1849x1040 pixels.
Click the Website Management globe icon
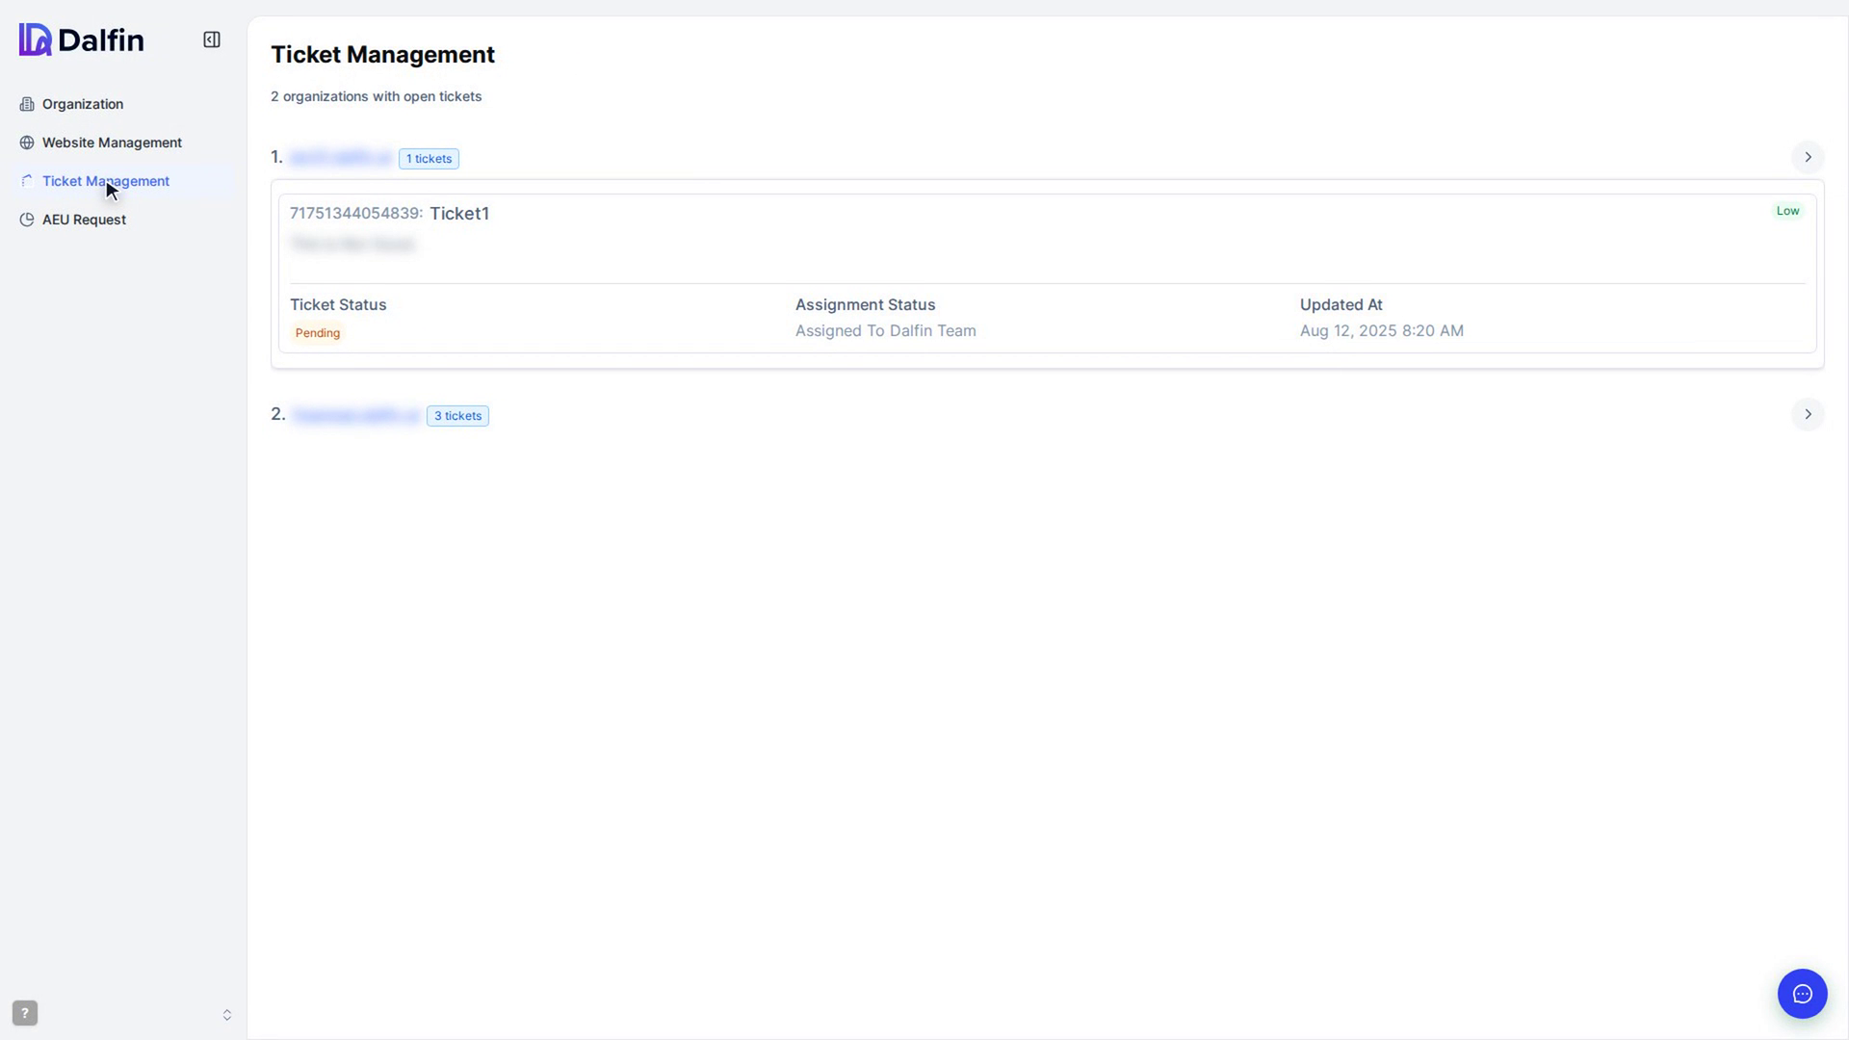pos(27,143)
